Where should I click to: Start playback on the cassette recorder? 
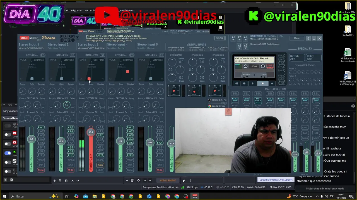253,83
